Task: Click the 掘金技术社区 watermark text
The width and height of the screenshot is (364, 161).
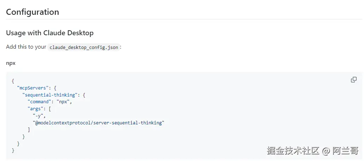Action: pos(293,151)
